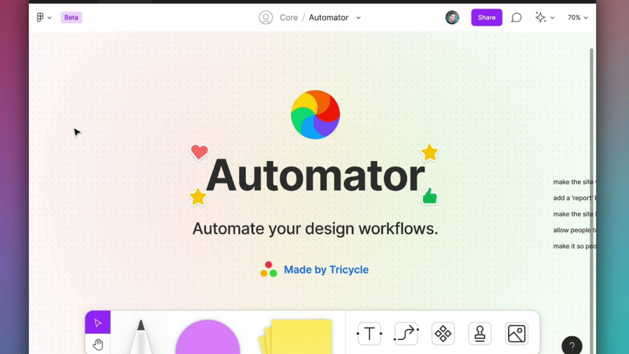Select the 'make it so' text line
629x354 pixels.
click(574, 246)
